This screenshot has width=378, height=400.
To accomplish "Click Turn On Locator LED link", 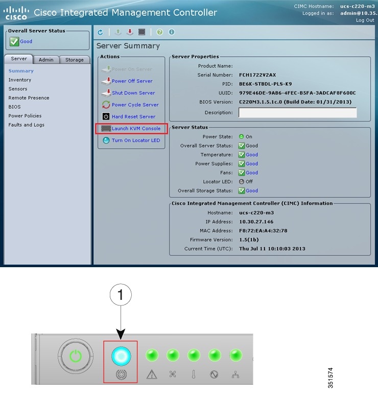I will tap(136, 140).
